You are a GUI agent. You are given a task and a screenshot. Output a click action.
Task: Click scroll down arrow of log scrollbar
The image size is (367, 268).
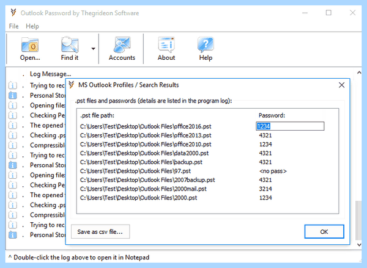coord(358,244)
